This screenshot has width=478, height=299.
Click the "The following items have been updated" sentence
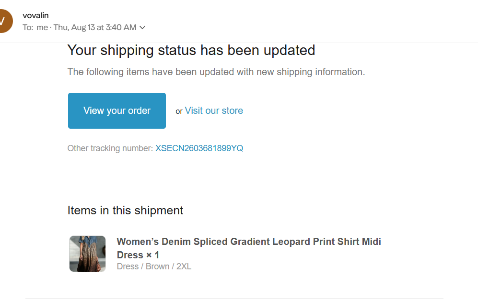[216, 72]
